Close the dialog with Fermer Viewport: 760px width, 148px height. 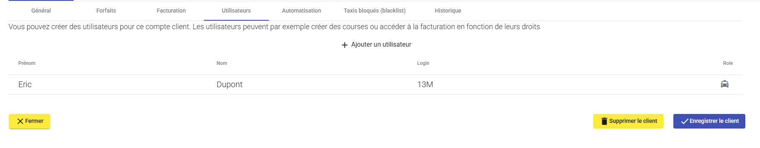click(29, 121)
